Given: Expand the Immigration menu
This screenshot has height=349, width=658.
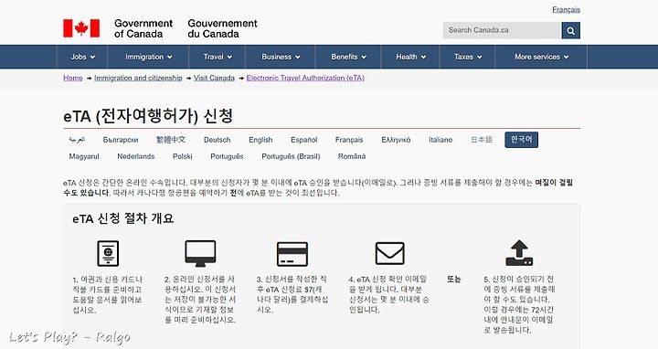Looking at the screenshot, I should tap(149, 57).
